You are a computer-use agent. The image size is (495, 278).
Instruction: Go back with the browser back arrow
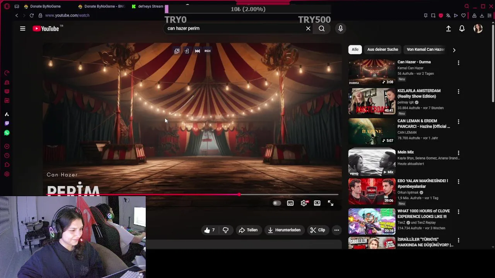pyautogui.click(x=17, y=15)
